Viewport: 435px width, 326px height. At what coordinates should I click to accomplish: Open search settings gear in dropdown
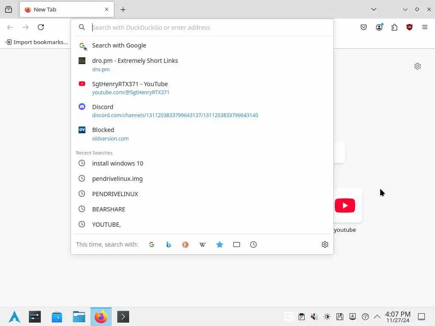tap(325, 244)
